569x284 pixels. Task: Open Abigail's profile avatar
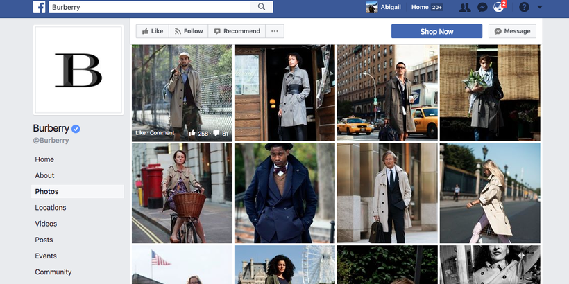[x=372, y=7]
